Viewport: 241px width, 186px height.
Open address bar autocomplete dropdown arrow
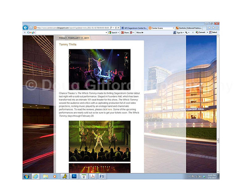click(x=113, y=28)
